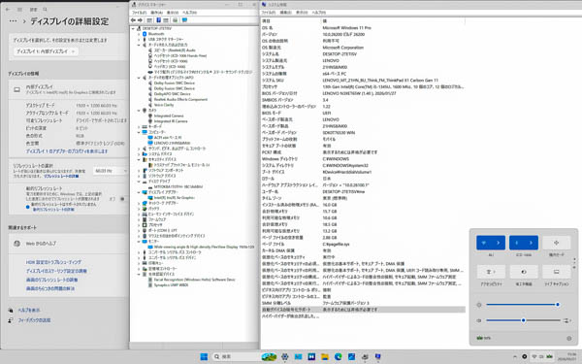Collapse the モニター node in Device Manager
The width and height of the screenshot is (582, 364).
tap(139, 242)
